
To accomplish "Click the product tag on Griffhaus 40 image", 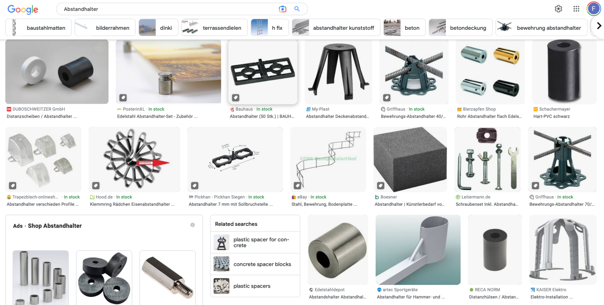I will [387, 98].
